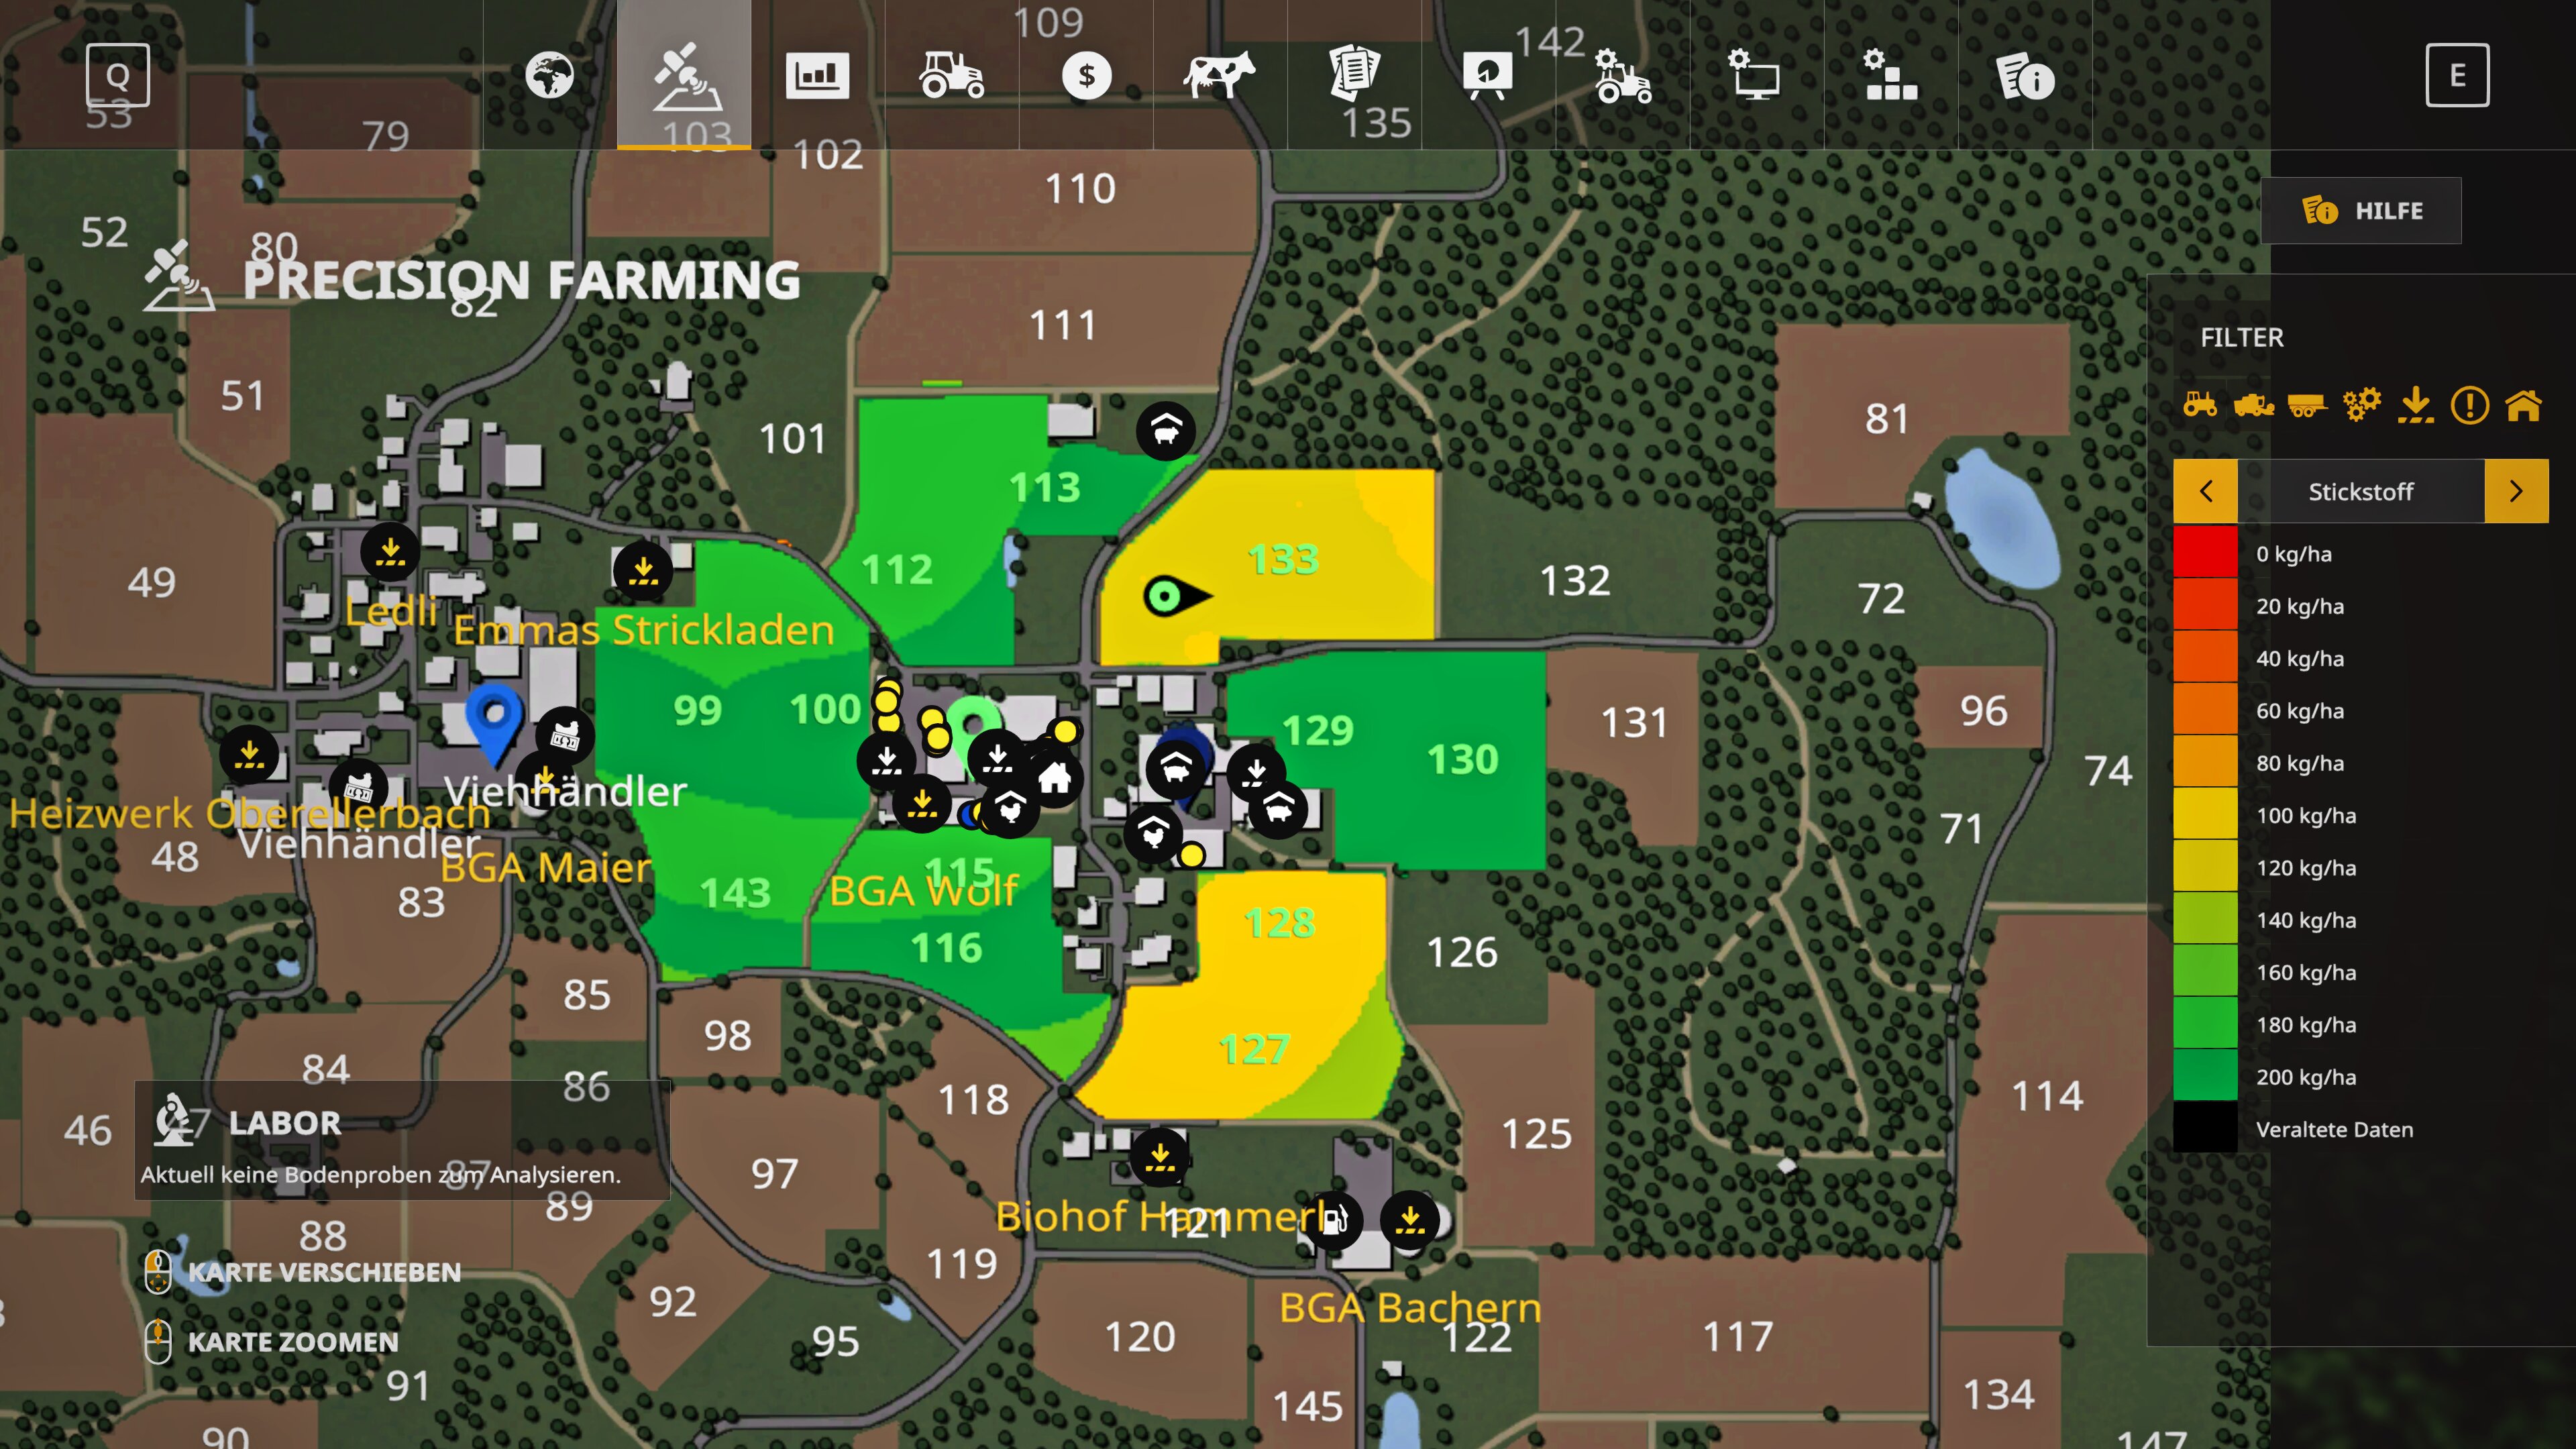The width and height of the screenshot is (2576, 1449).
Task: Toggle the home buildings map filter
Action: [x=2523, y=405]
